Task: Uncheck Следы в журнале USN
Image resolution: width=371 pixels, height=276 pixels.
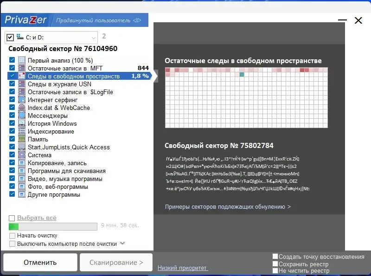Action: [x=13, y=84]
